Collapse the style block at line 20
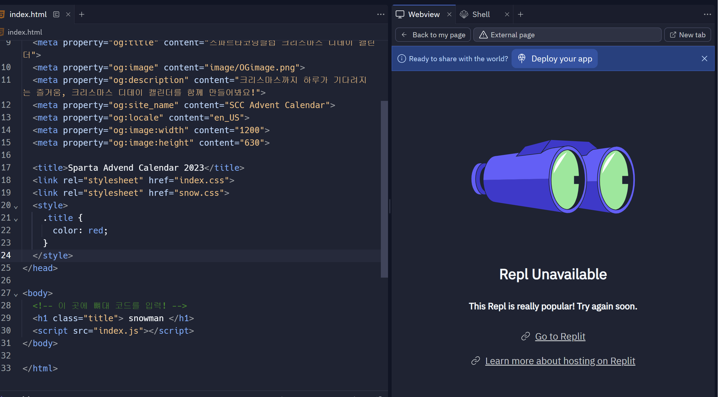Viewport: 718px width, 397px height. (16, 207)
